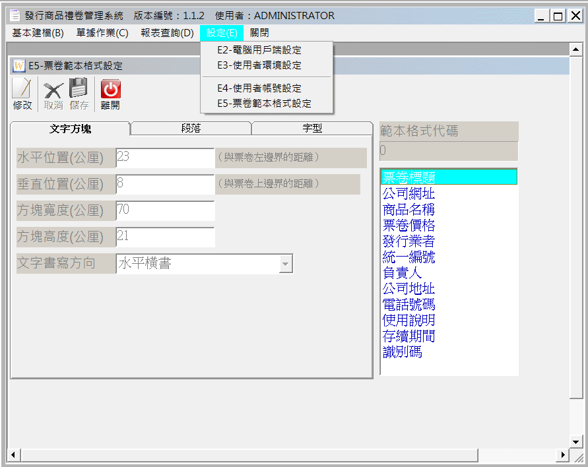Close the application window

(575, 16)
